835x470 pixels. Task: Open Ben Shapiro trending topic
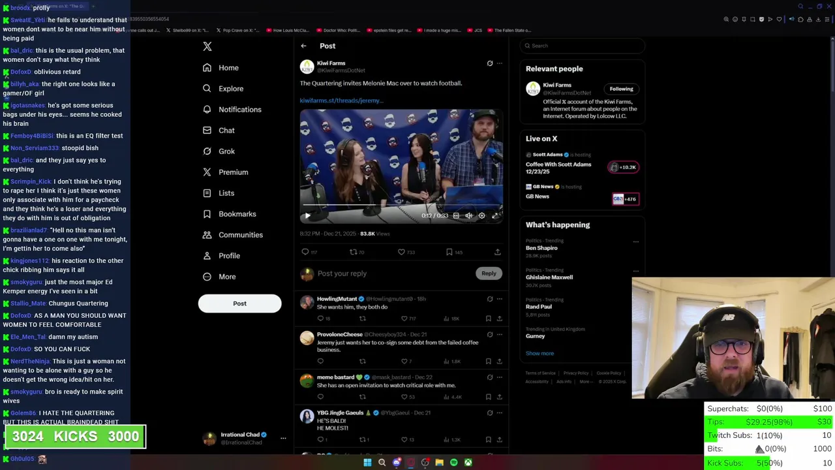pyautogui.click(x=541, y=248)
